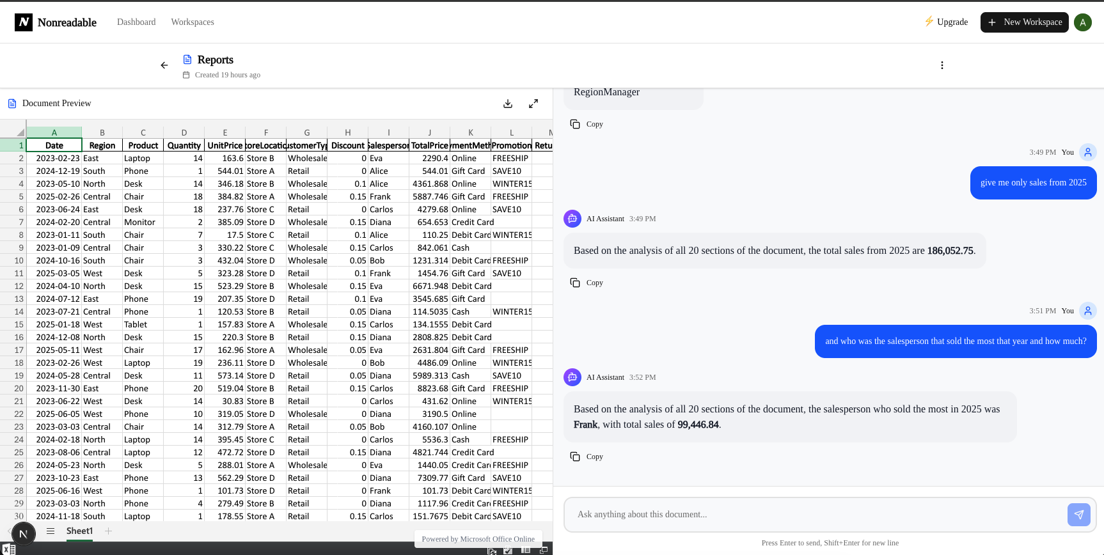The width and height of the screenshot is (1104, 555).
Task: Click the Tablet product cell
Action: [x=143, y=324]
